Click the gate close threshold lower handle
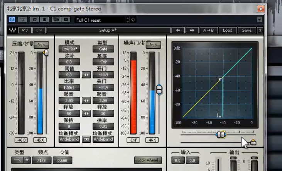This screenshot has height=171, width=282. 159,92
